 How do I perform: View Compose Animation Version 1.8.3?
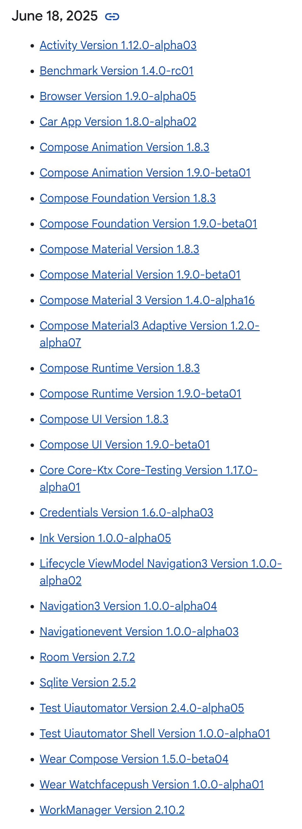[x=125, y=147]
